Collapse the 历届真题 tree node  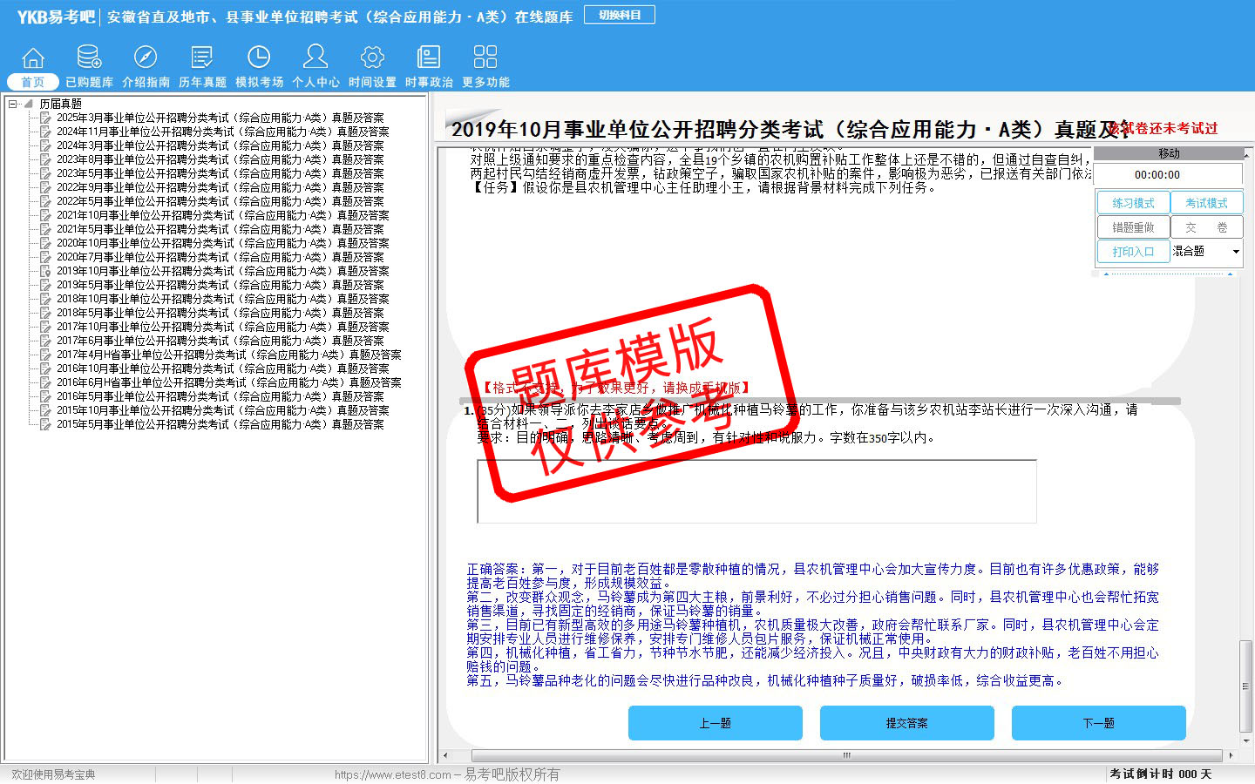tap(13, 104)
